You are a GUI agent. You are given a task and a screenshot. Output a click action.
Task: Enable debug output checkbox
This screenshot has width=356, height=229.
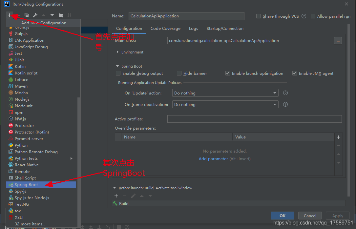(x=118, y=73)
